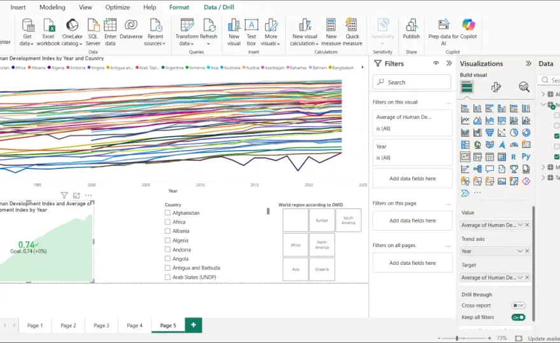
Task: Click the Publish icon
Action: [412, 25]
